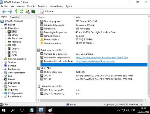
Task: Open the Favoritos menu in menu bar
Action: pos(42,6)
